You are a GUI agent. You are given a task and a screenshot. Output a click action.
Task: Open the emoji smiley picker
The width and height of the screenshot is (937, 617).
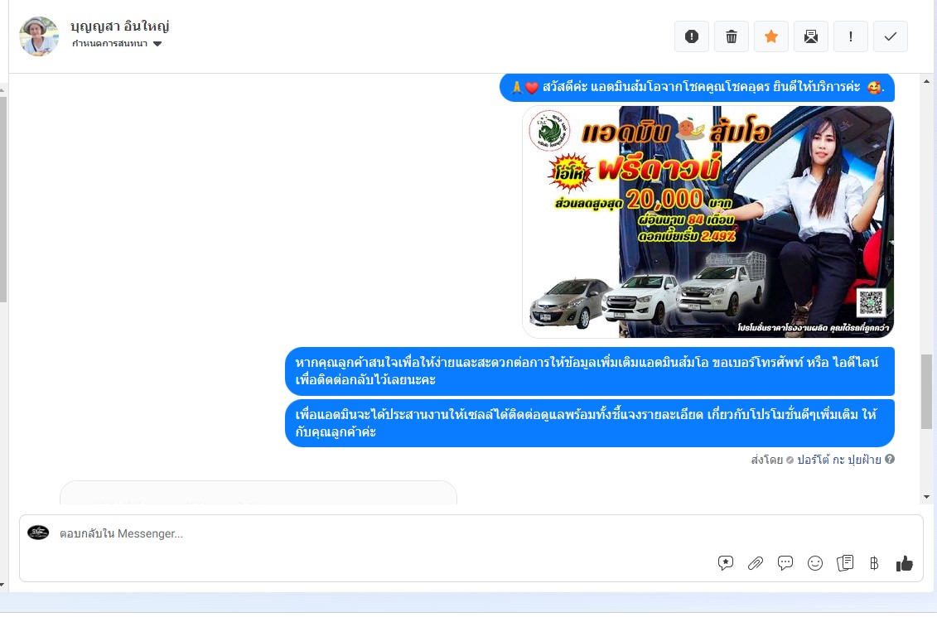coord(815,562)
